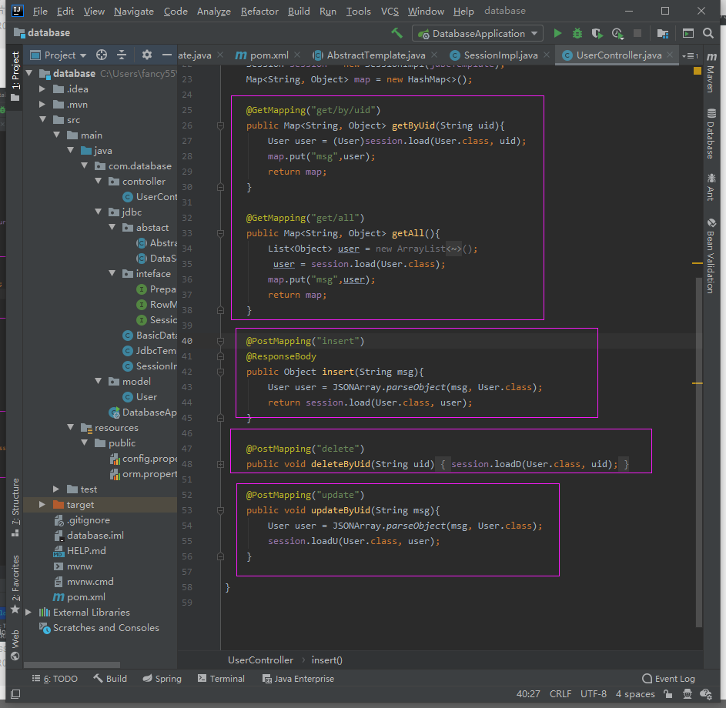
Task: Click the editor vertical scrollbar
Action: (699, 452)
